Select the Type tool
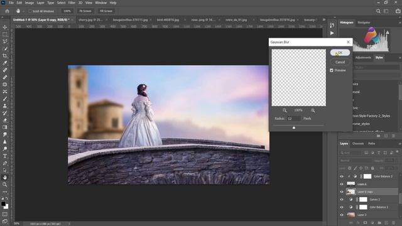Viewport: 402px width, 226px height. pos(4,156)
